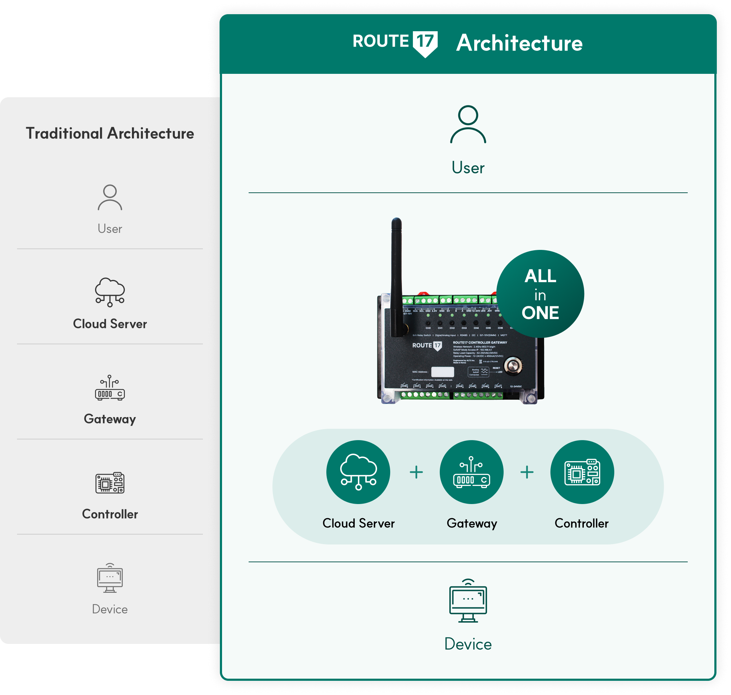Click the Controller label under green circle
This screenshot has width=731, height=695.
coord(581,523)
